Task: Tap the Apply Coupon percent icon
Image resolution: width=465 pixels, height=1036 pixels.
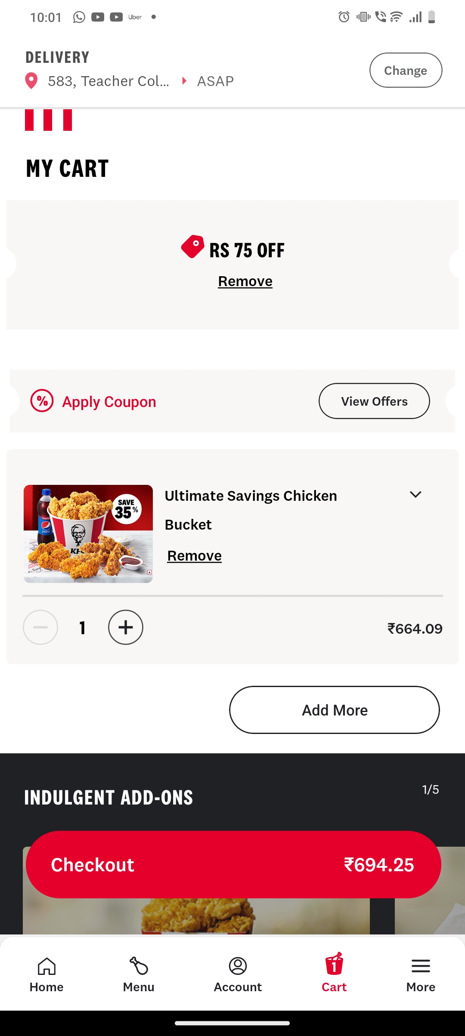Action: pos(42,401)
